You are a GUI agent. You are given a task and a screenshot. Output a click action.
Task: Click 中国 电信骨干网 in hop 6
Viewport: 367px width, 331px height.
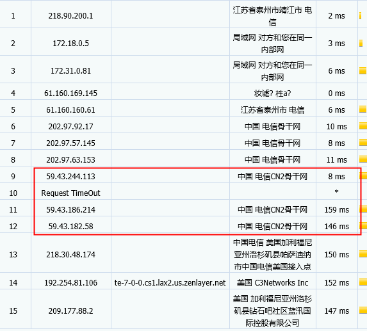272,127
